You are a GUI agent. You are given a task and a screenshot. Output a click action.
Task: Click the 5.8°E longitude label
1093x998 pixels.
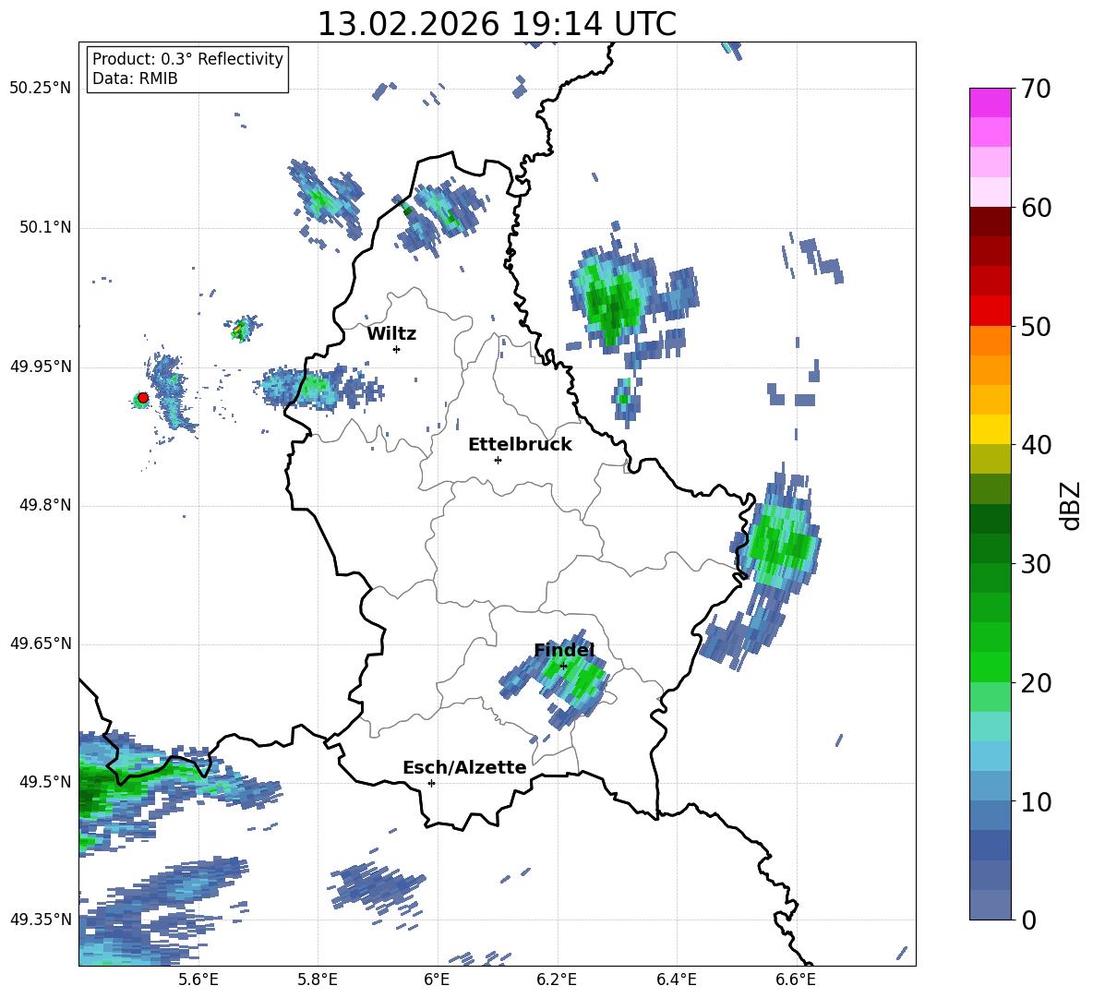pos(318,980)
